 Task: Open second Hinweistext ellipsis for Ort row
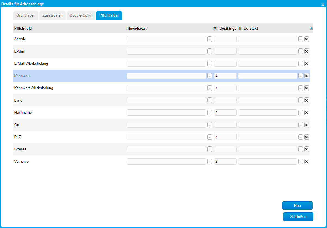coord(301,125)
